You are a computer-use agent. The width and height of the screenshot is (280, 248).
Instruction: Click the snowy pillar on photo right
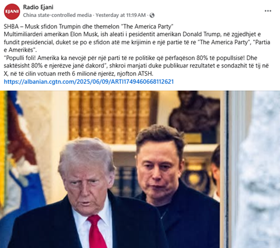tap(257, 169)
